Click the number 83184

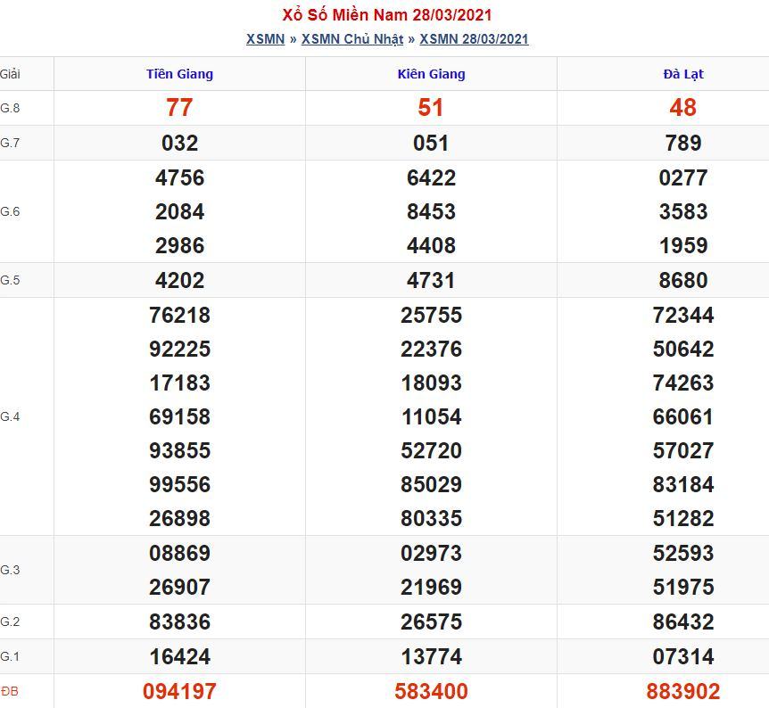[x=683, y=484]
